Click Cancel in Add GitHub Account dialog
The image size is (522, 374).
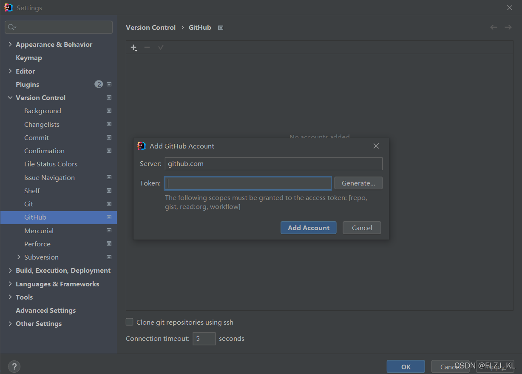362,228
